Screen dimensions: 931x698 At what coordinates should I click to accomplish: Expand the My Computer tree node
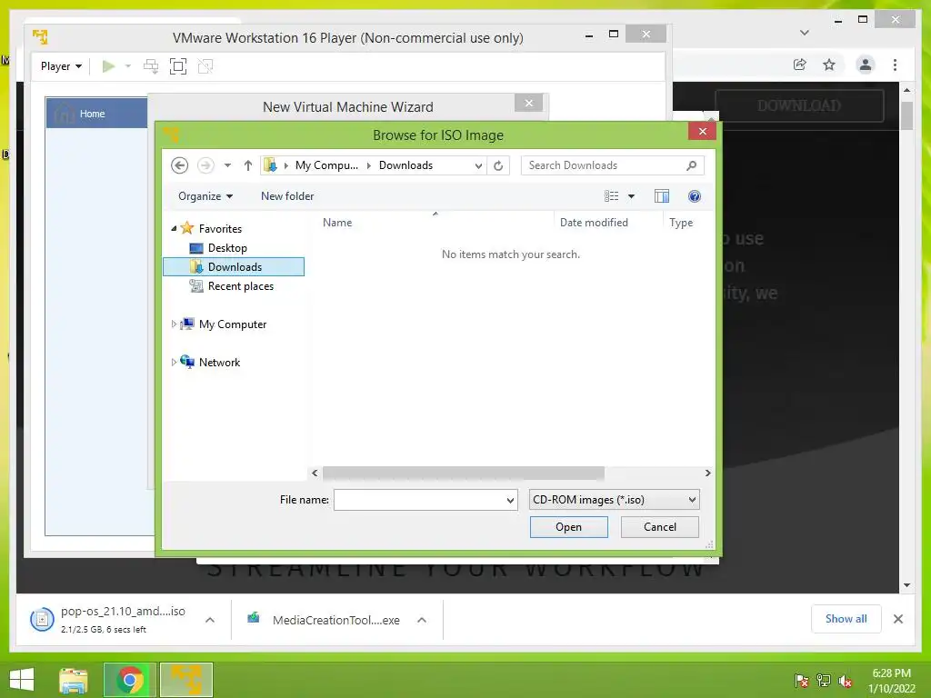174,324
